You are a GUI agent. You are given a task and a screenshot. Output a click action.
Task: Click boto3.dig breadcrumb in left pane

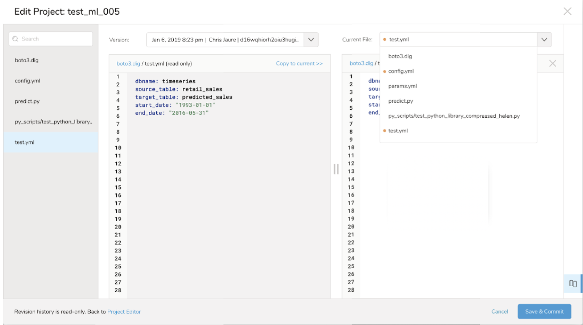pos(128,64)
